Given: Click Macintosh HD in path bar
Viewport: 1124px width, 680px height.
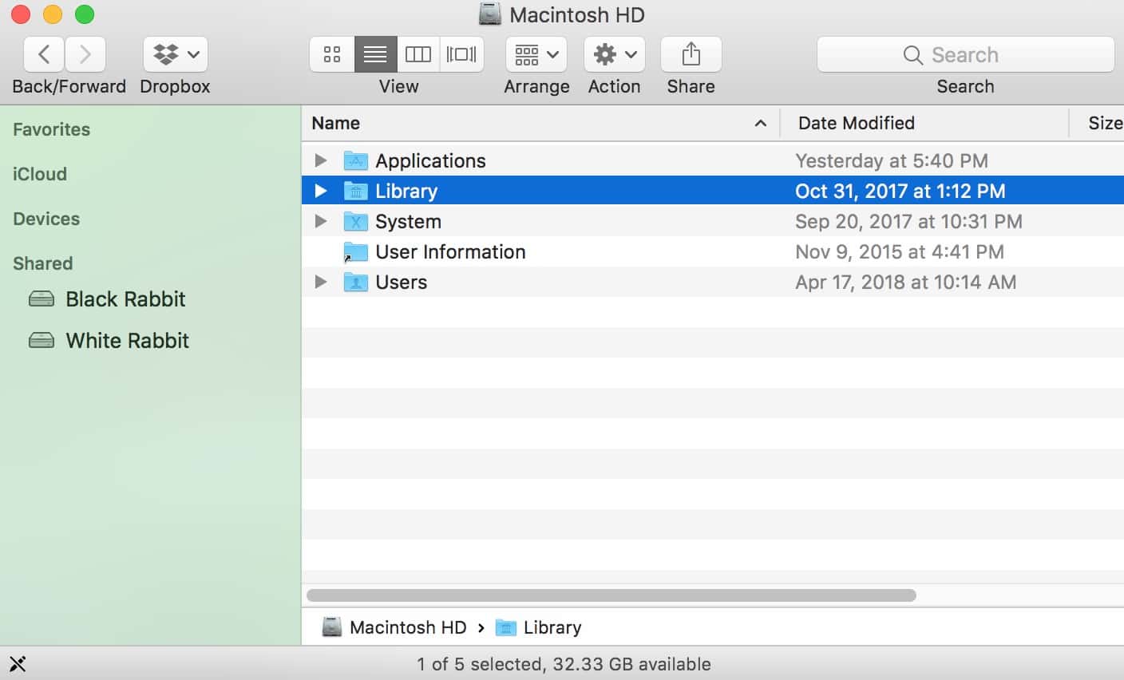Looking at the screenshot, I should click(407, 627).
